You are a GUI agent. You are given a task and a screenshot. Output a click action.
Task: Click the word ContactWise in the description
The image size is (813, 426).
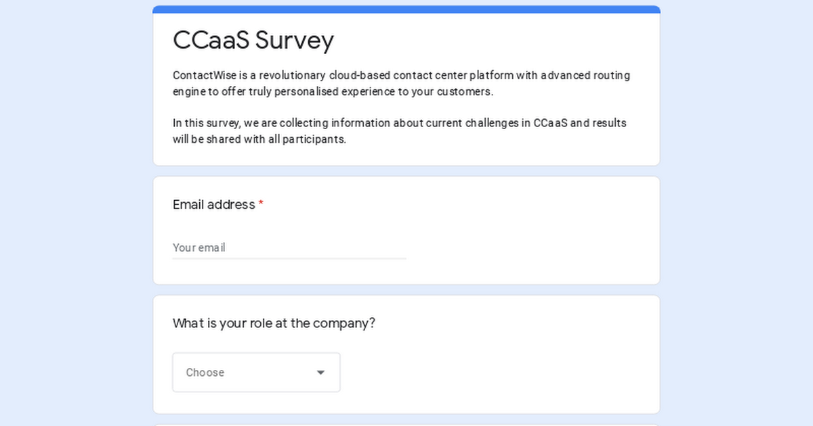pos(205,75)
